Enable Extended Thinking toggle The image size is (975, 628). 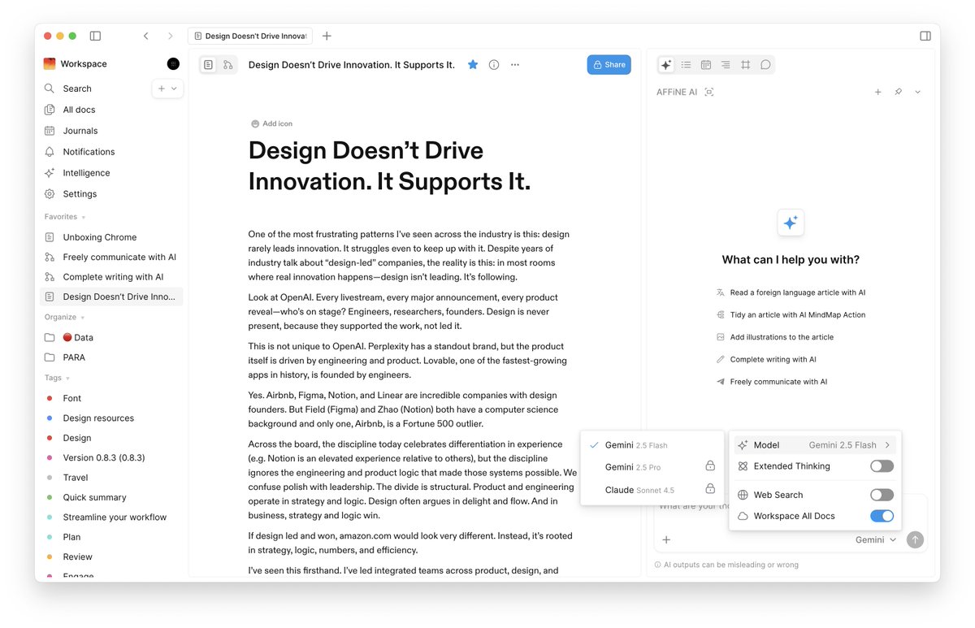(882, 466)
